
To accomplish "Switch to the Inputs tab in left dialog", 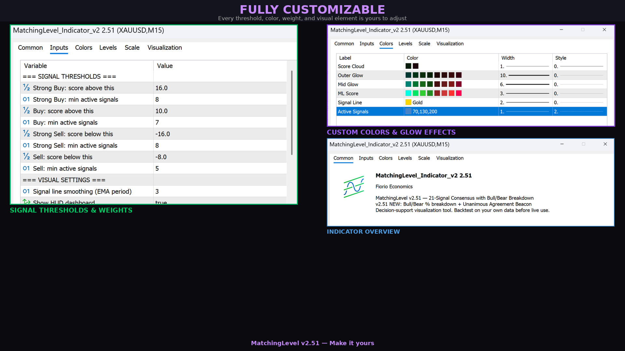I will (x=59, y=48).
